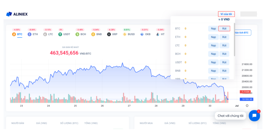Select the XRP coin icon

tap(109, 34)
